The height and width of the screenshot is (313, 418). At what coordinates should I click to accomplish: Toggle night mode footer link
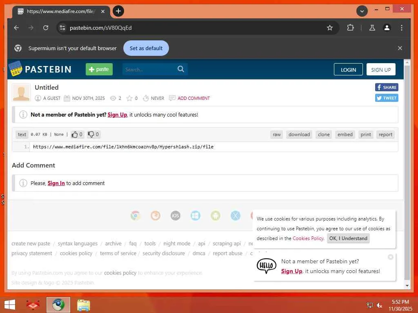click(177, 244)
